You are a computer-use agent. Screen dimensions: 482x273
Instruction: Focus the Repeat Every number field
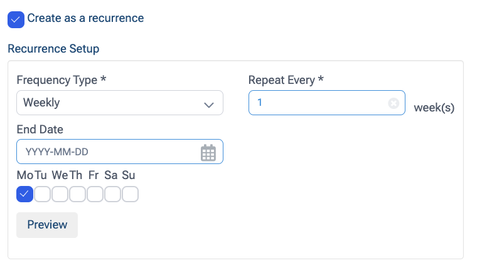click(x=317, y=103)
